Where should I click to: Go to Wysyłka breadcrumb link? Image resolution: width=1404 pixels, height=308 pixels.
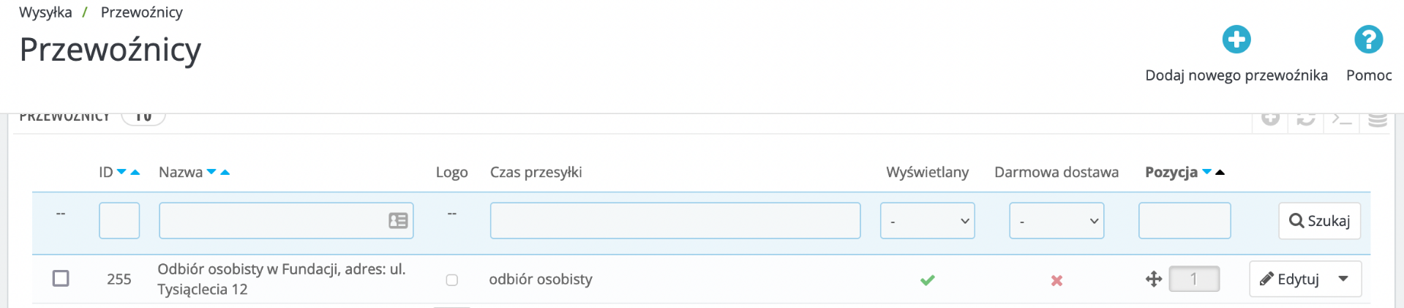45,12
